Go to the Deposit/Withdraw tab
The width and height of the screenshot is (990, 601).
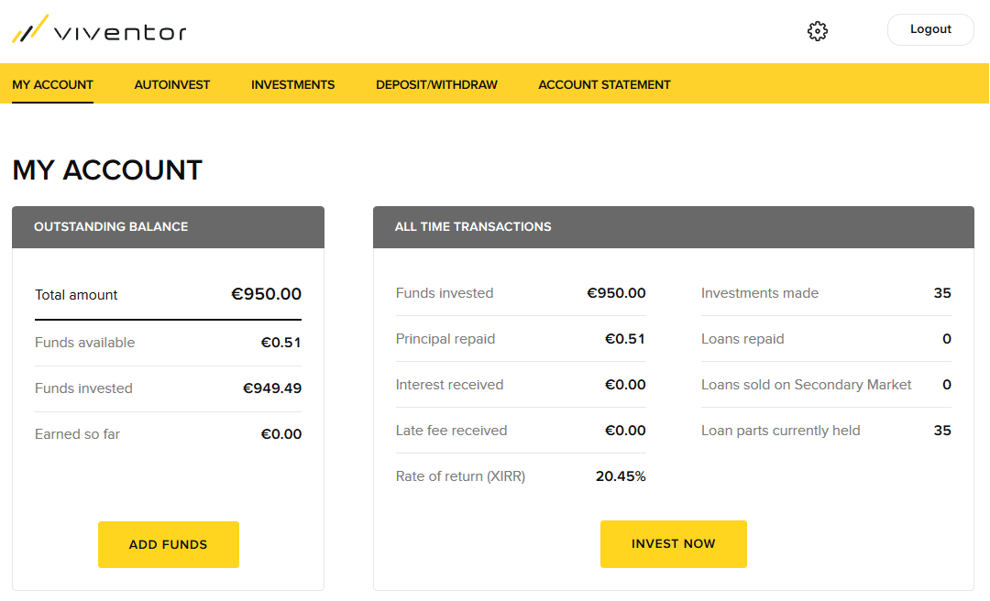tap(436, 84)
